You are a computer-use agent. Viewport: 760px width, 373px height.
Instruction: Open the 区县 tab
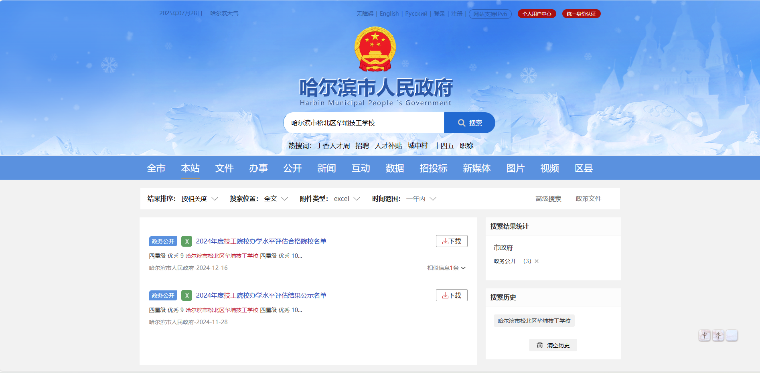tap(584, 168)
